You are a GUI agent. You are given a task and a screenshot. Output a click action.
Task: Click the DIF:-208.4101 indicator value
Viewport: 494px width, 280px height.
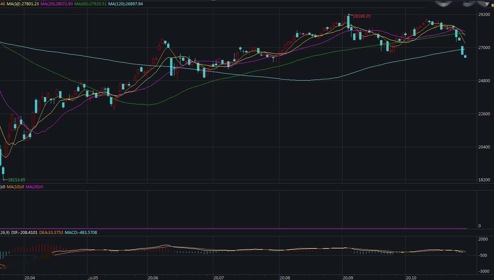point(24,233)
